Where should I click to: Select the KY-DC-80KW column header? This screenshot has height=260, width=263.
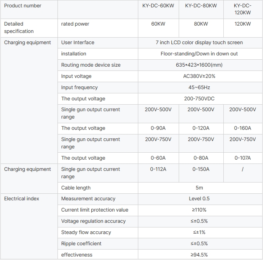point(201,6)
